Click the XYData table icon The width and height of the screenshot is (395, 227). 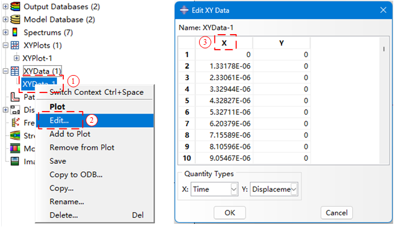click(x=15, y=71)
